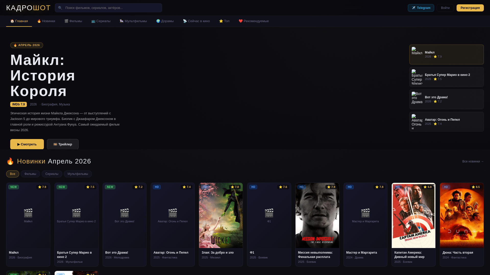Screen dimensions: 490x275
Task: Click Мастер и Маргарита clapperboard icon
Action: coord(365,213)
